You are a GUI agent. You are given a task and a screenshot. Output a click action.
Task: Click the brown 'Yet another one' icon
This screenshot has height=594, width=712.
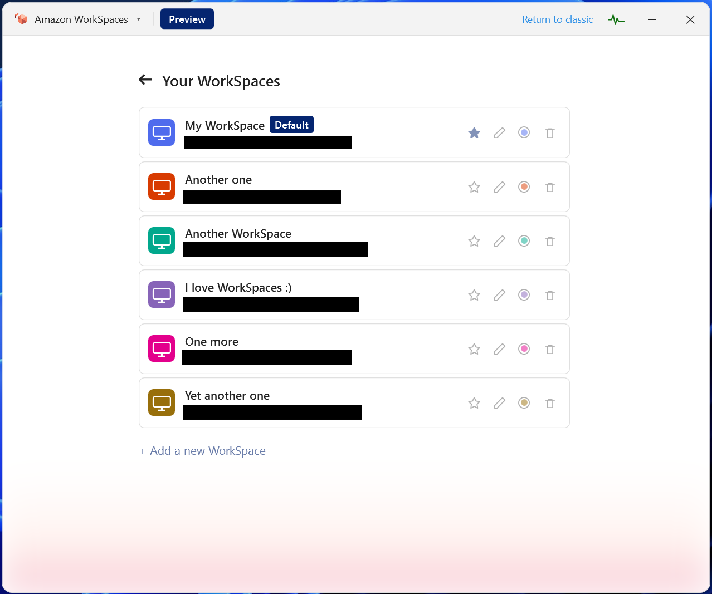tap(162, 402)
